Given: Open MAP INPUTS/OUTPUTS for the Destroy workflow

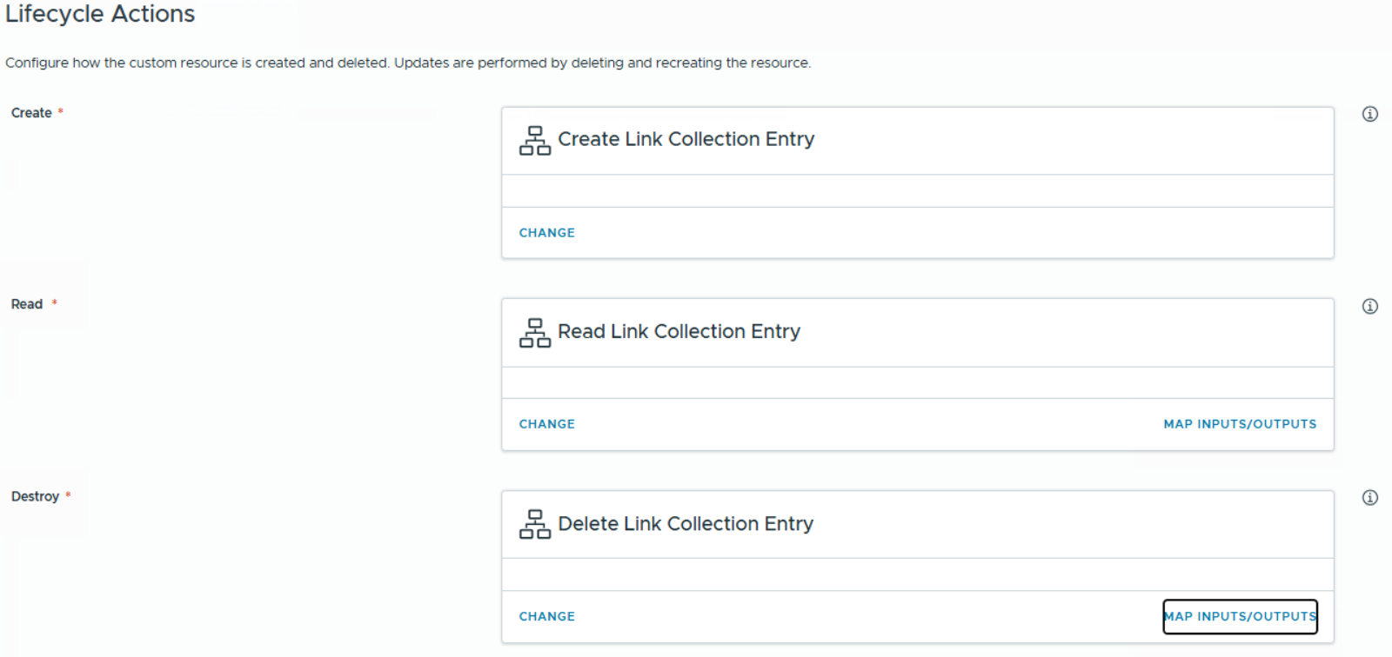Looking at the screenshot, I should tap(1239, 616).
